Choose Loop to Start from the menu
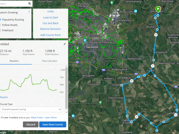 coord(51,17)
